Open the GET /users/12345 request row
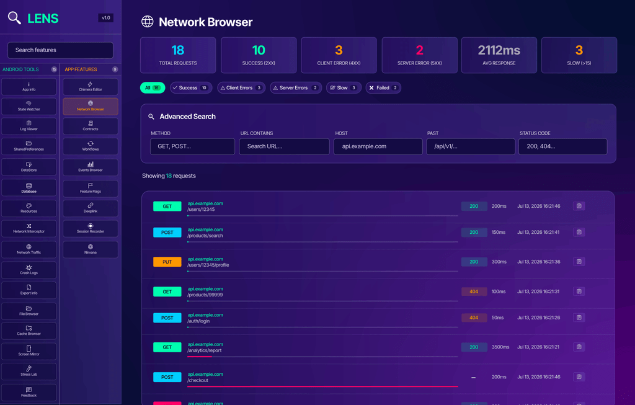635x405 pixels. pyautogui.click(x=378, y=207)
